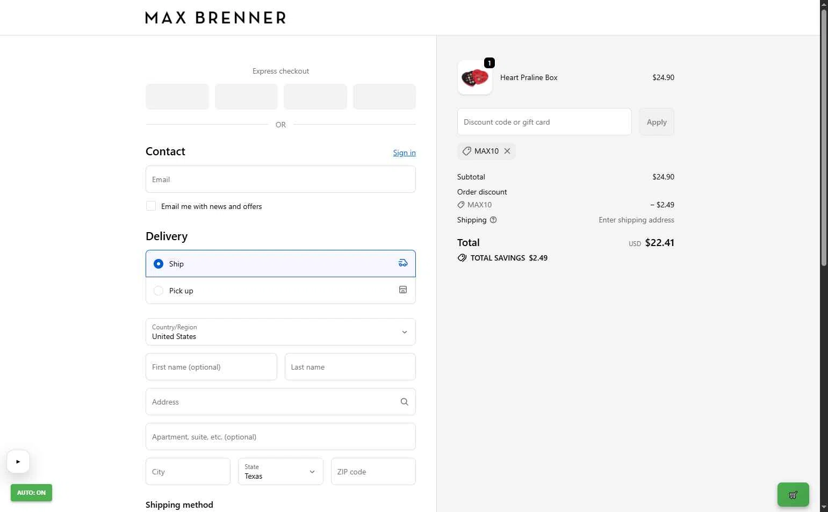This screenshot has width=828, height=512.
Task: Select the Ship delivery option
Action: tap(280, 264)
